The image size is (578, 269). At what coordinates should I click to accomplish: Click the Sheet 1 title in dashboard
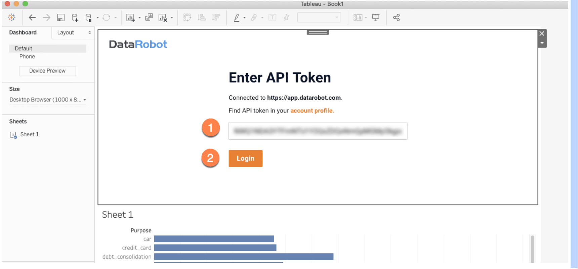click(x=118, y=215)
